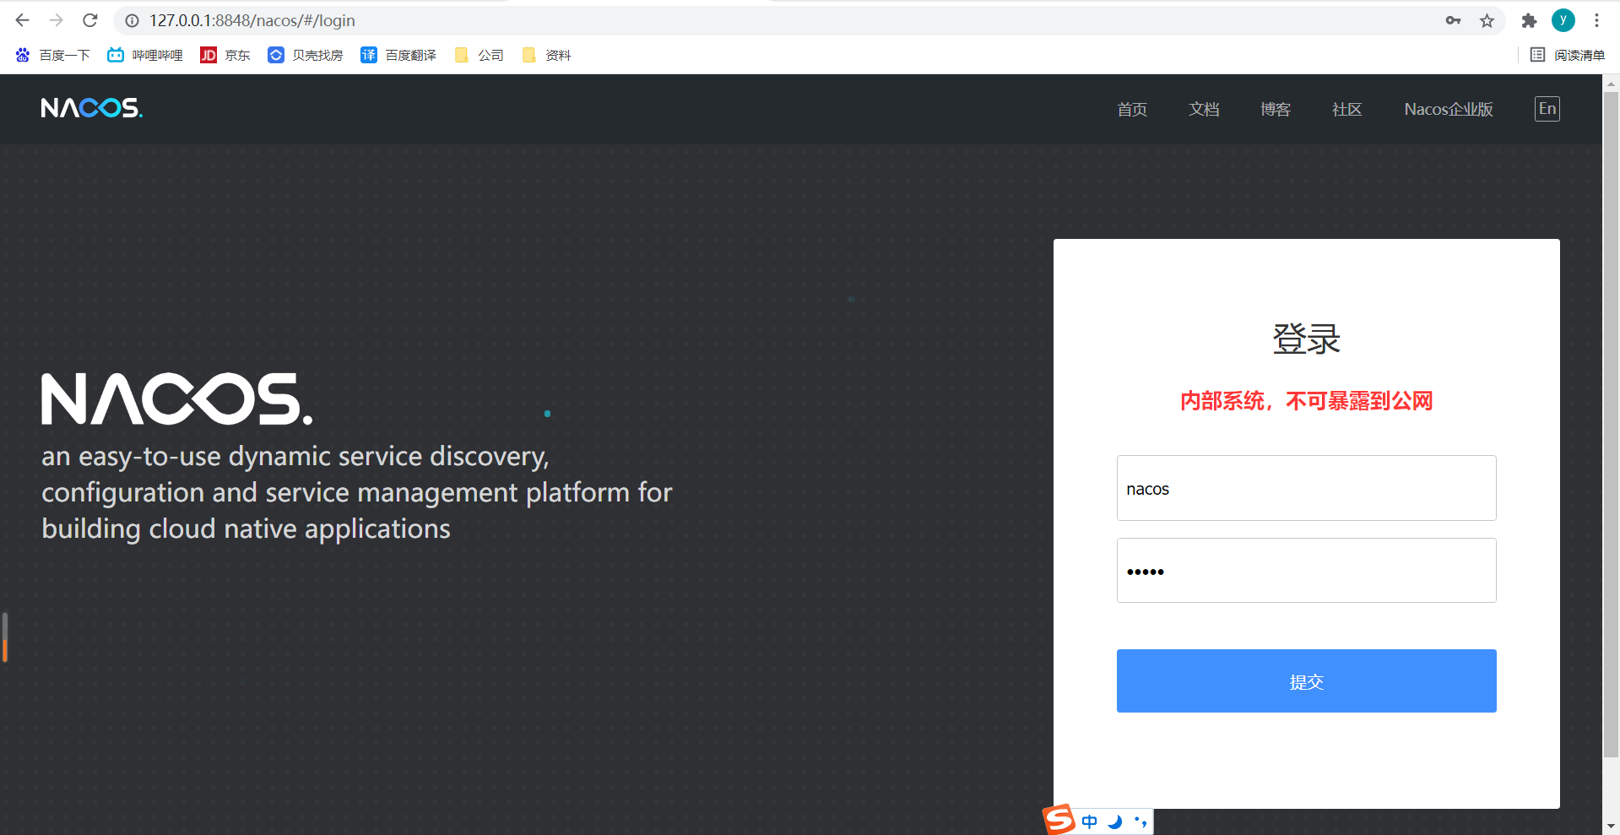Image resolution: width=1620 pixels, height=835 pixels.
Task: Open 博客 in the navigation
Action: coord(1276,109)
